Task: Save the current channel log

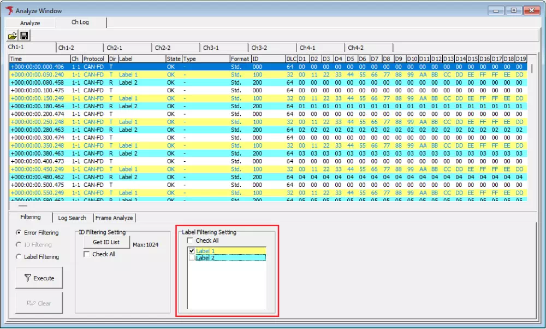Action: [25, 34]
